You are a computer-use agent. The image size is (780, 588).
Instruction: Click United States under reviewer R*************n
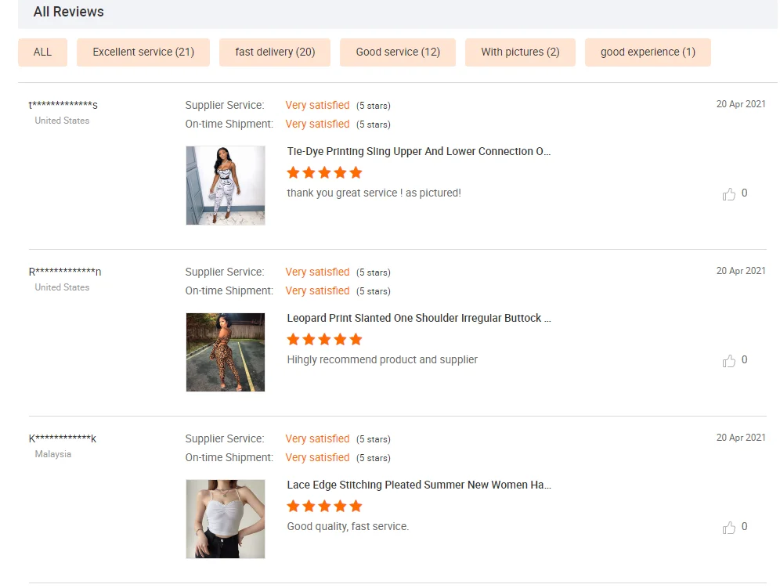point(62,287)
